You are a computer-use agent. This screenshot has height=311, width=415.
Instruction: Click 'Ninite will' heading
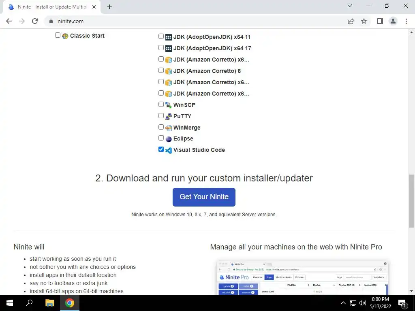coord(29,247)
